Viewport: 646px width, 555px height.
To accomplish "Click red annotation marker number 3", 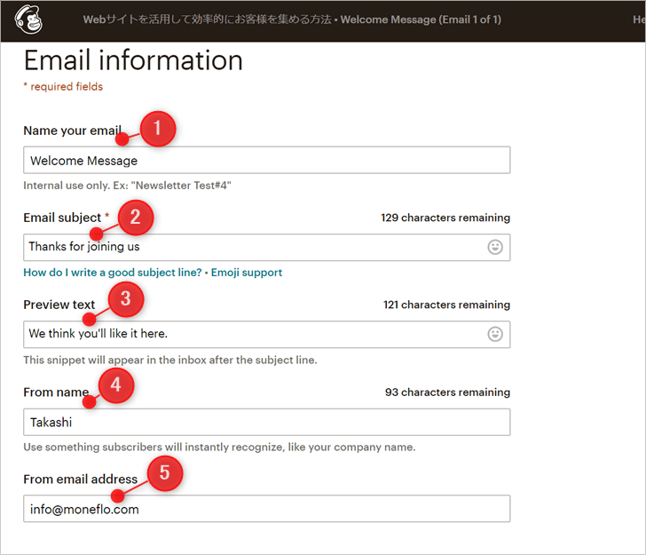I will [x=125, y=299].
